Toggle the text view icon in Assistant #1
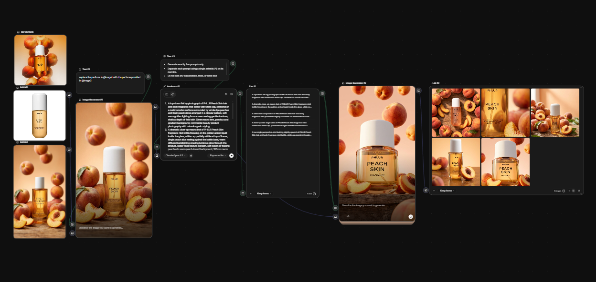 pos(167,94)
